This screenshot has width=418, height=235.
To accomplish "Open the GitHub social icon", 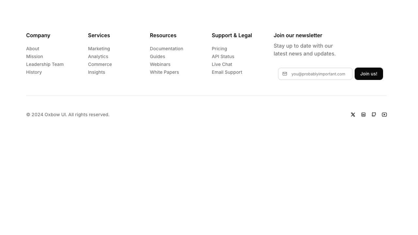I will click(374, 115).
